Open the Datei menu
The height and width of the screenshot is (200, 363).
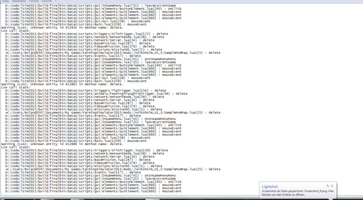(5, 1)
